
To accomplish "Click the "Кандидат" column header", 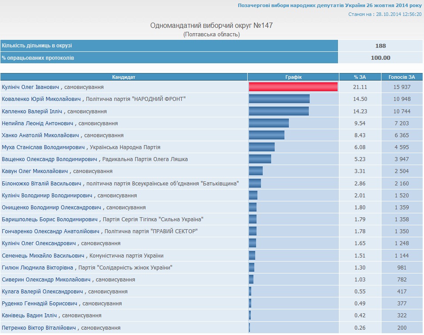I will (x=124, y=77).
